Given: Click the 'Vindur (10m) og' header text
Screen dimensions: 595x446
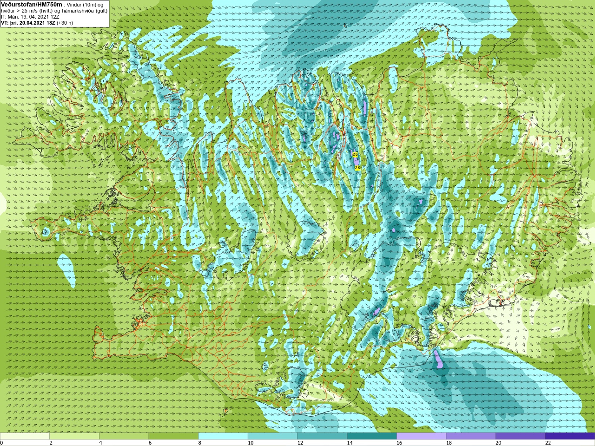Looking at the screenshot, I should [x=85, y=5].
